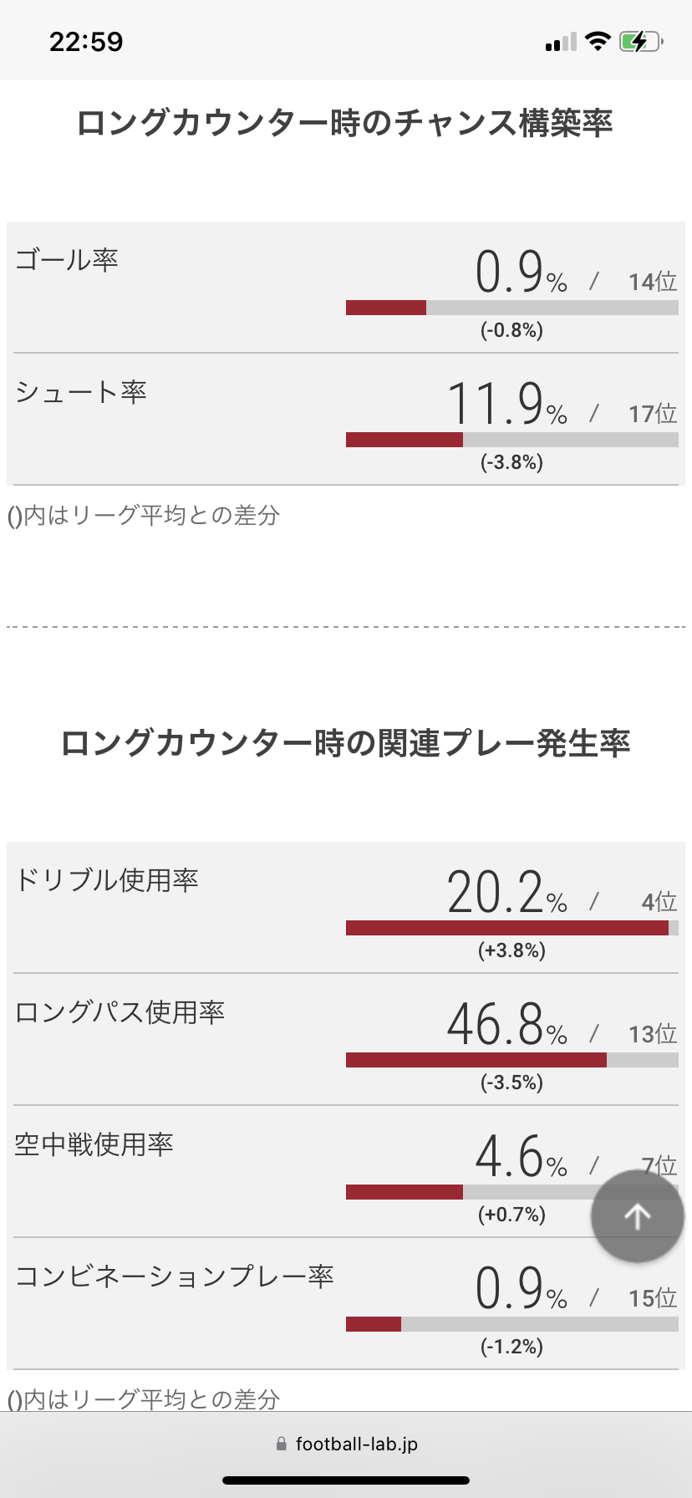The height and width of the screenshot is (1498, 692).
Task: Open the football-lab.jp address bar
Action: [346, 1444]
